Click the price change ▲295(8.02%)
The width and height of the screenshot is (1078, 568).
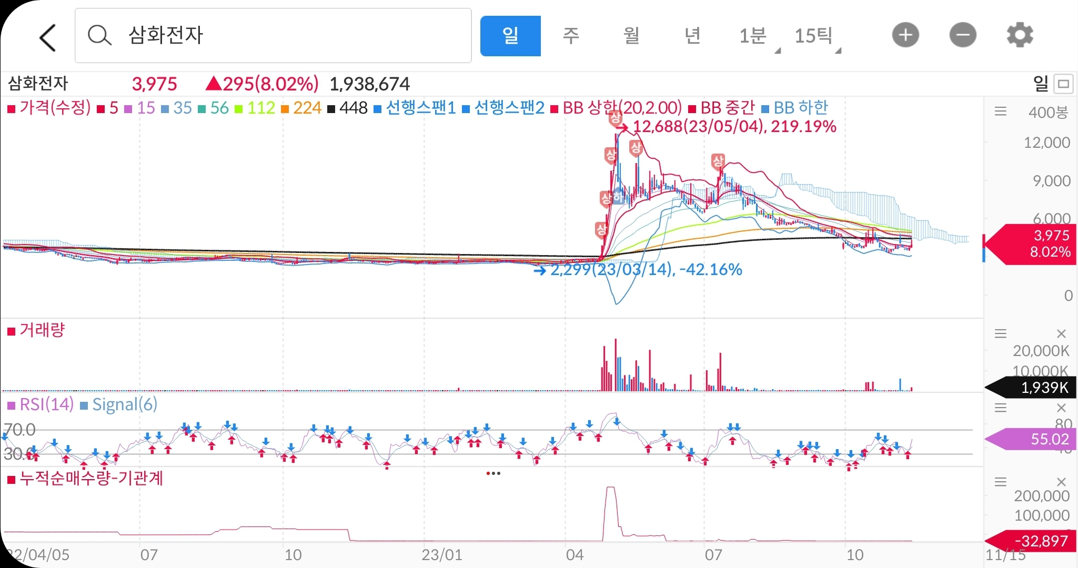(x=262, y=84)
